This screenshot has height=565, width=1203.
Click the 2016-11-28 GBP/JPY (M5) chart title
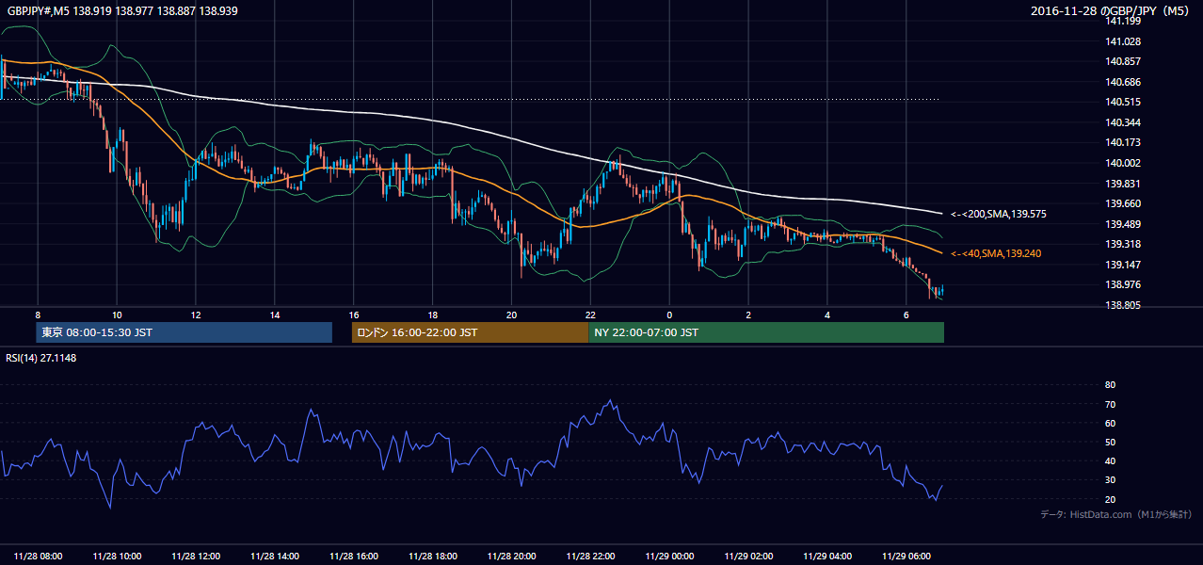click(x=1112, y=10)
